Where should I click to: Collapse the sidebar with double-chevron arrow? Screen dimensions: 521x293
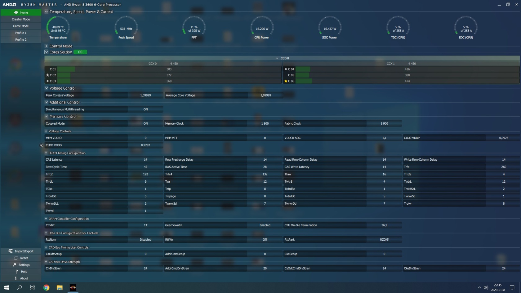coord(41,145)
